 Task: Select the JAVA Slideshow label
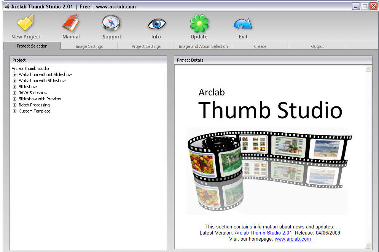pyautogui.click(x=33, y=93)
